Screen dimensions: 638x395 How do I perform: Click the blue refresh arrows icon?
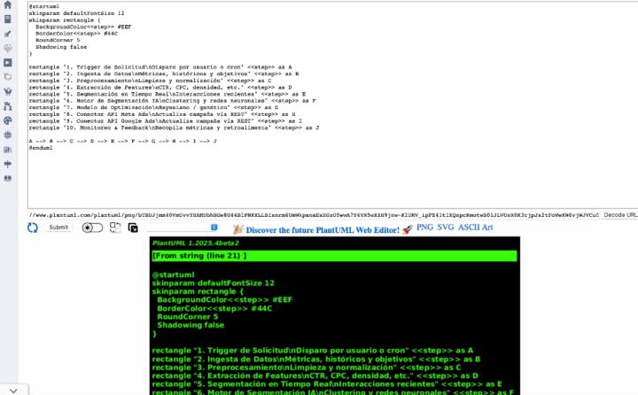tap(33, 228)
